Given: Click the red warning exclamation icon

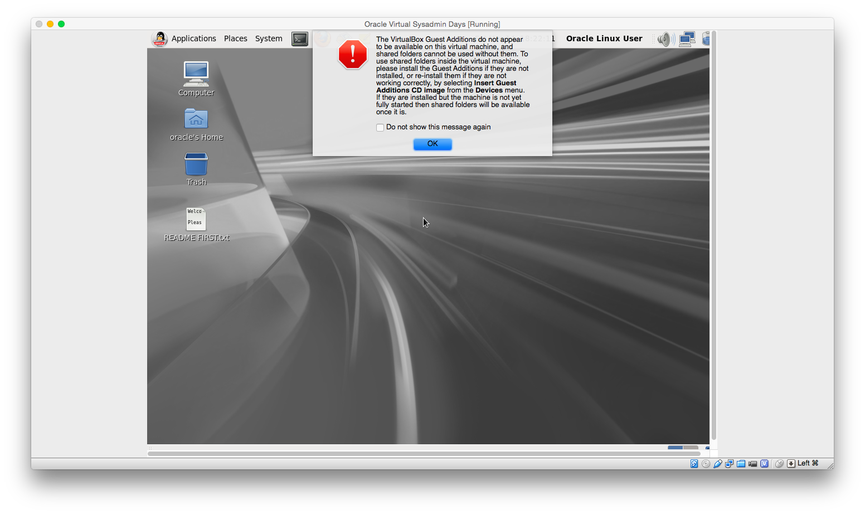Looking at the screenshot, I should click(353, 54).
